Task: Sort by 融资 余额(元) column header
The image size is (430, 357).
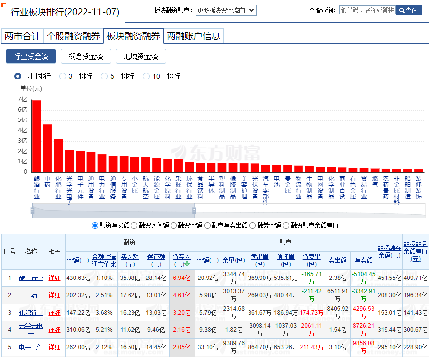Action: click(x=78, y=260)
